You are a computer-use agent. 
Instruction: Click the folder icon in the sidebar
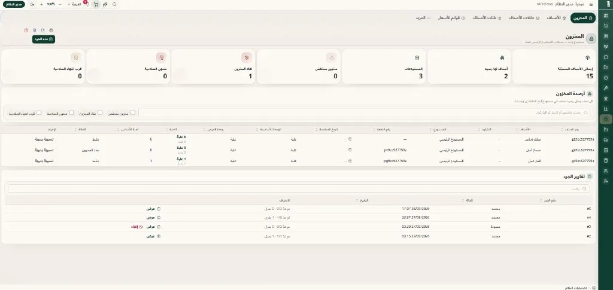click(x=606, y=67)
